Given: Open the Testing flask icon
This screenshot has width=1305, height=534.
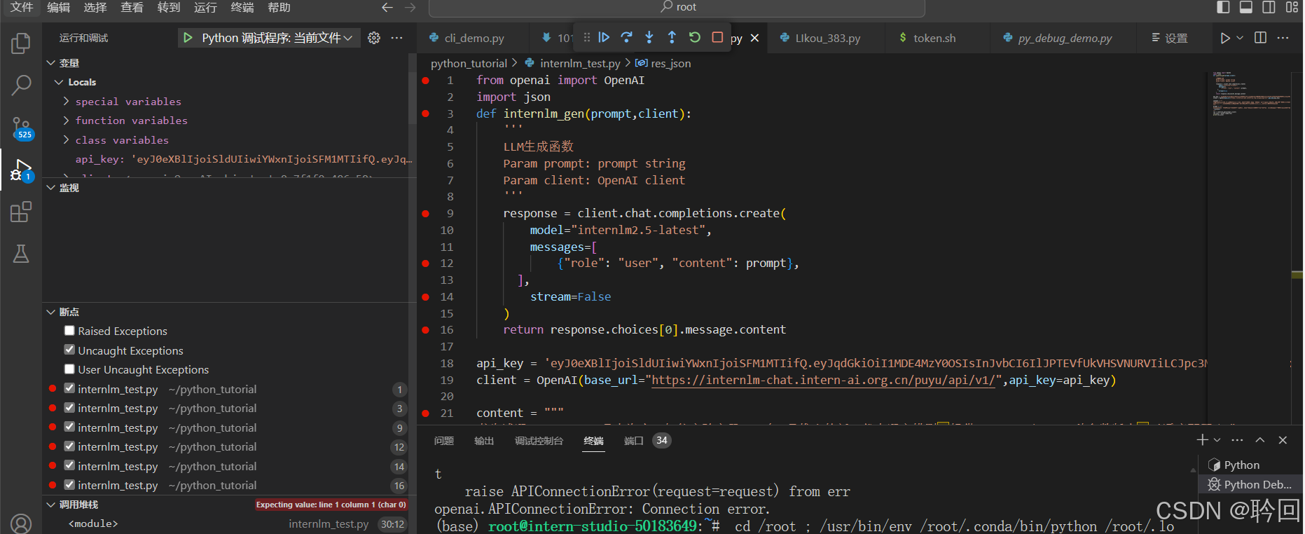Looking at the screenshot, I should pos(21,254).
